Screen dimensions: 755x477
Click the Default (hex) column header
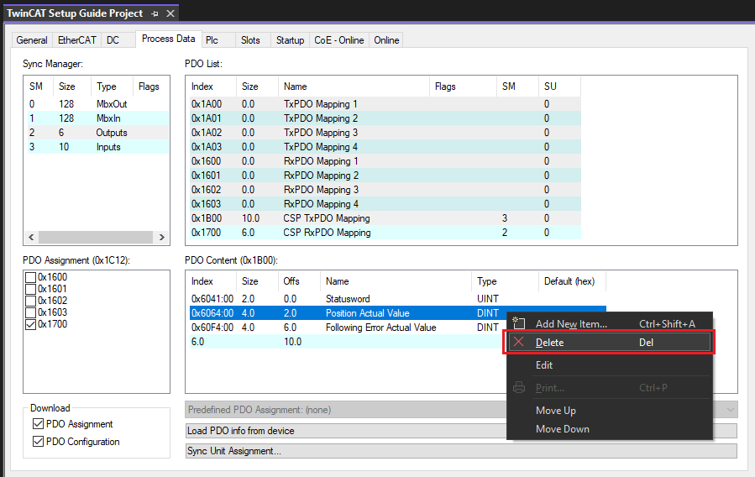572,281
